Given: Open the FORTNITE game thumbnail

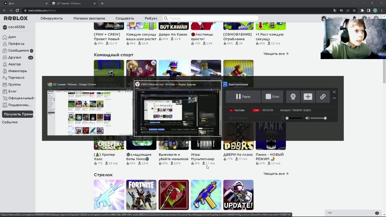Looking at the screenshot, I should tap(141, 195).
